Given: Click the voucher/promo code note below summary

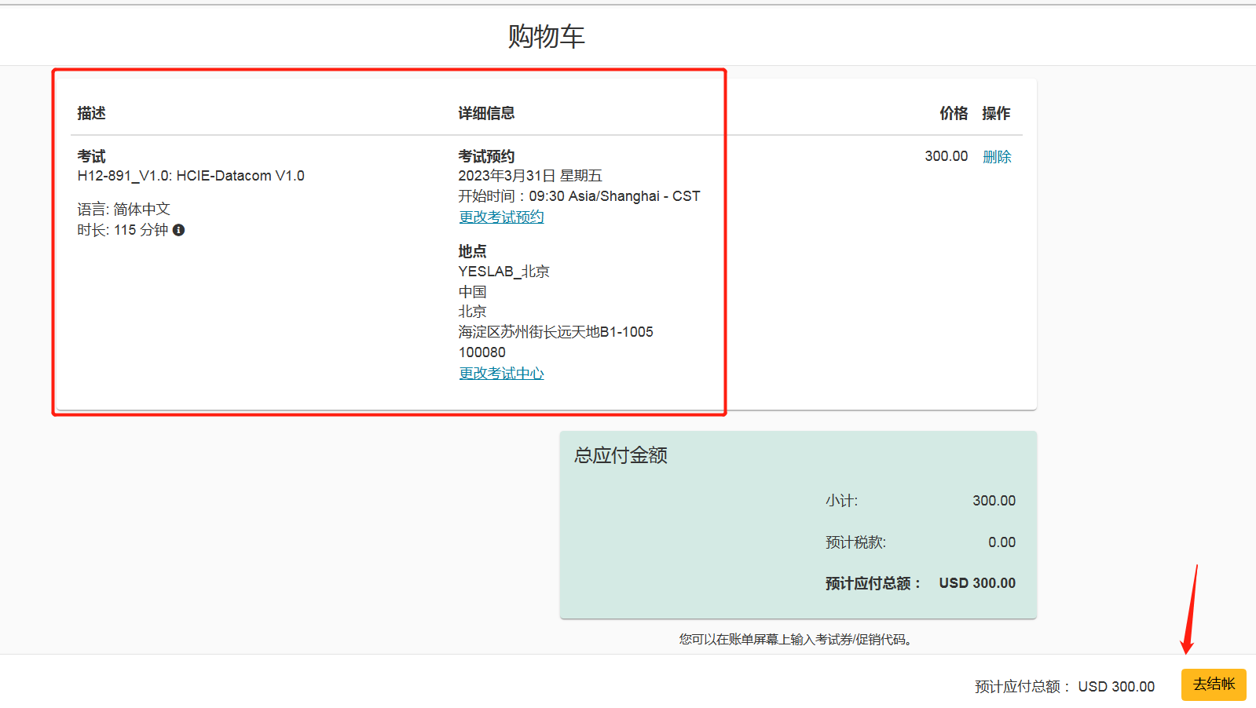Looking at the screenshot, I should point(797,640).
